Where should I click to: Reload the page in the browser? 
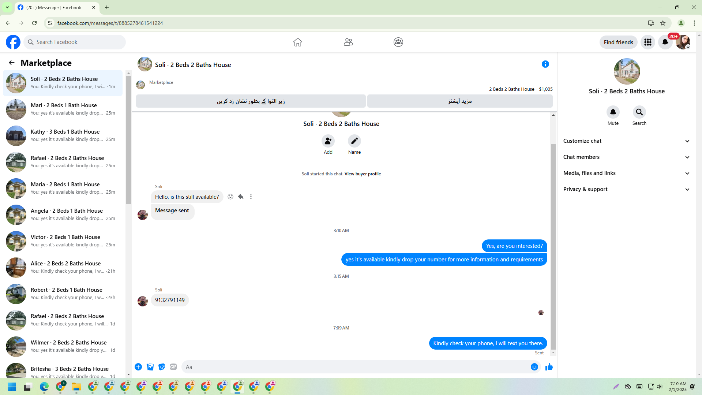tap(34, 23)
